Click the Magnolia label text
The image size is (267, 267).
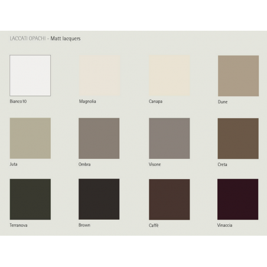pos(87,102)
